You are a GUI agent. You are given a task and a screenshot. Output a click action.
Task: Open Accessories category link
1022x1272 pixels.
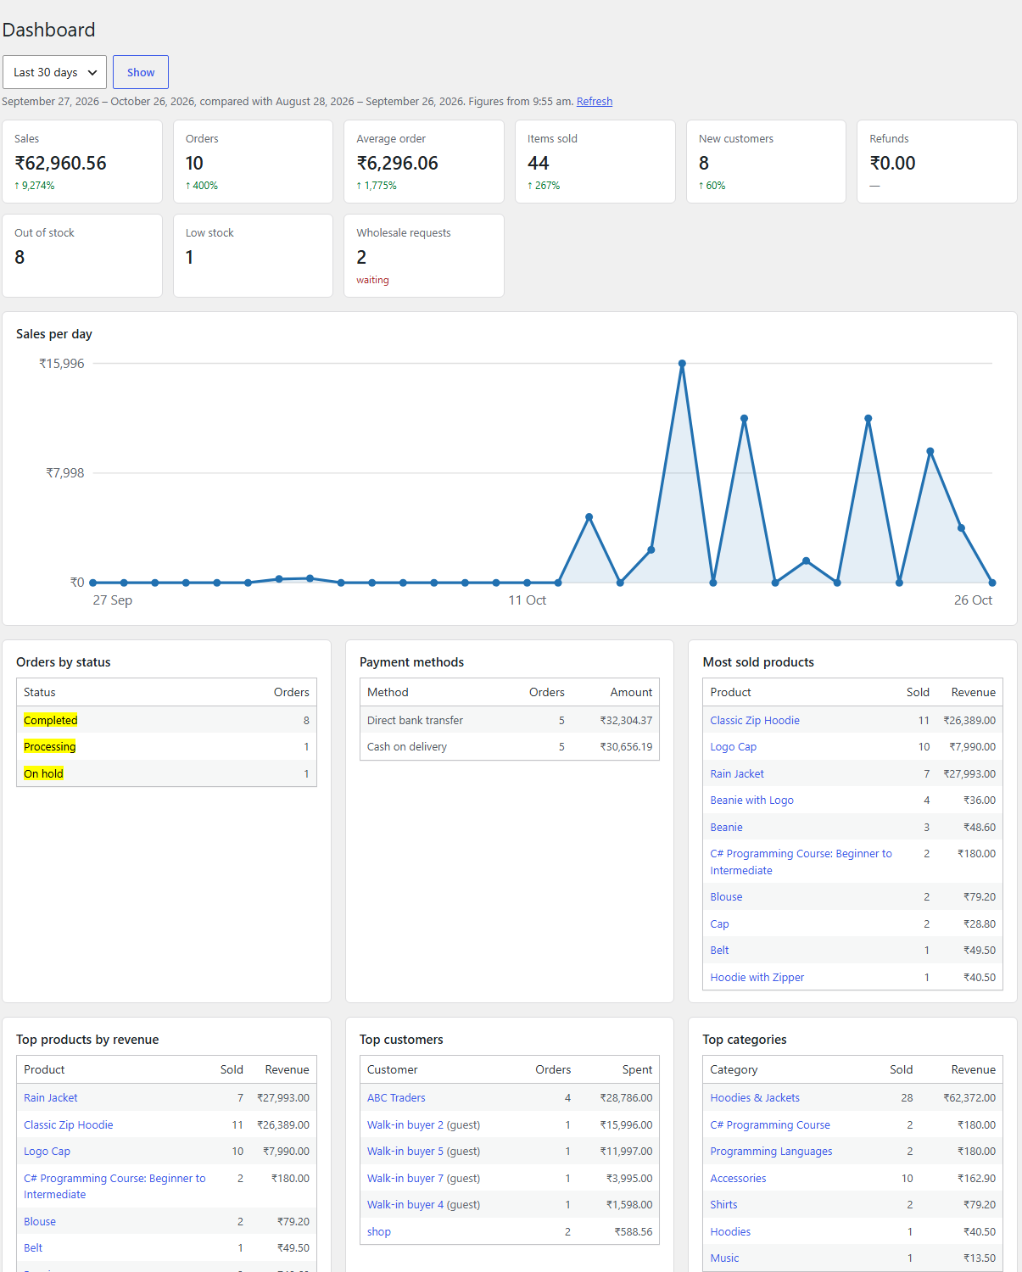[x=738, y=1178]
